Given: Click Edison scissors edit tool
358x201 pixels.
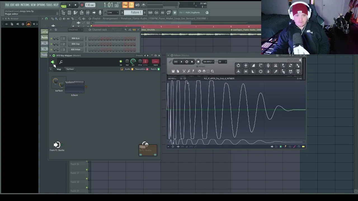Looking at the screenshot, I should 184,71.
